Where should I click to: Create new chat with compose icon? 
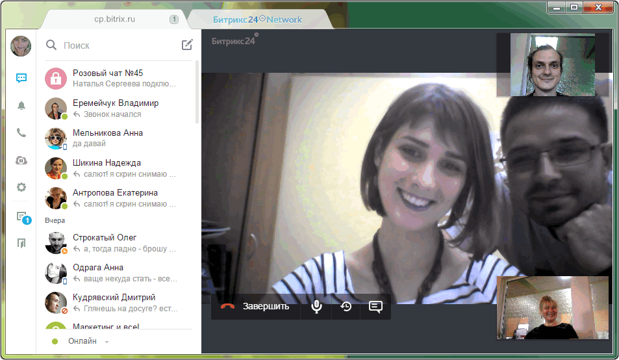(187, 45)
